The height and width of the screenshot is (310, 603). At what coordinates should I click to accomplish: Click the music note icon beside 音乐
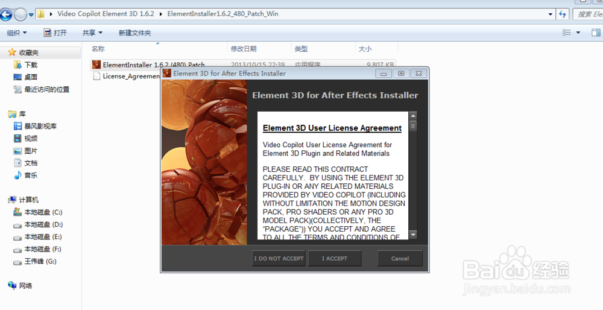pos(17,176)
